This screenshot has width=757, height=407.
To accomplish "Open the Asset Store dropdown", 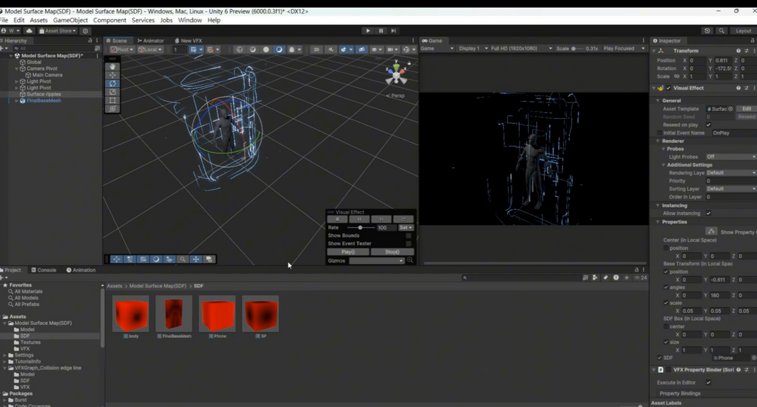I will point(57,30).
